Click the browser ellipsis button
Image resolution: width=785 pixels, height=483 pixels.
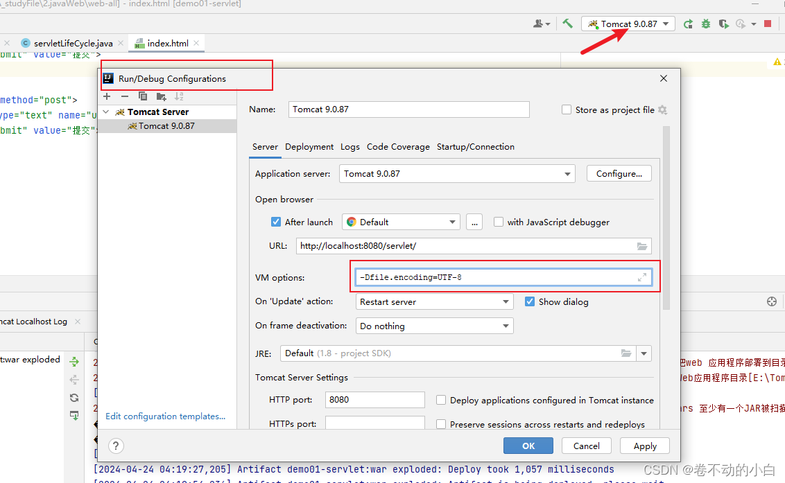474,222
